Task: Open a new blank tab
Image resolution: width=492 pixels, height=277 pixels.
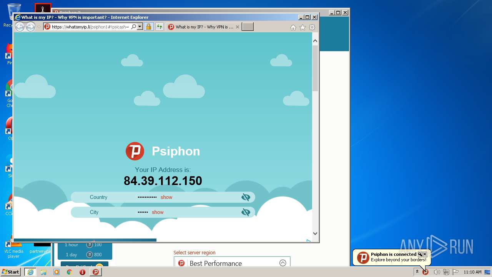Action: [248, 27]
